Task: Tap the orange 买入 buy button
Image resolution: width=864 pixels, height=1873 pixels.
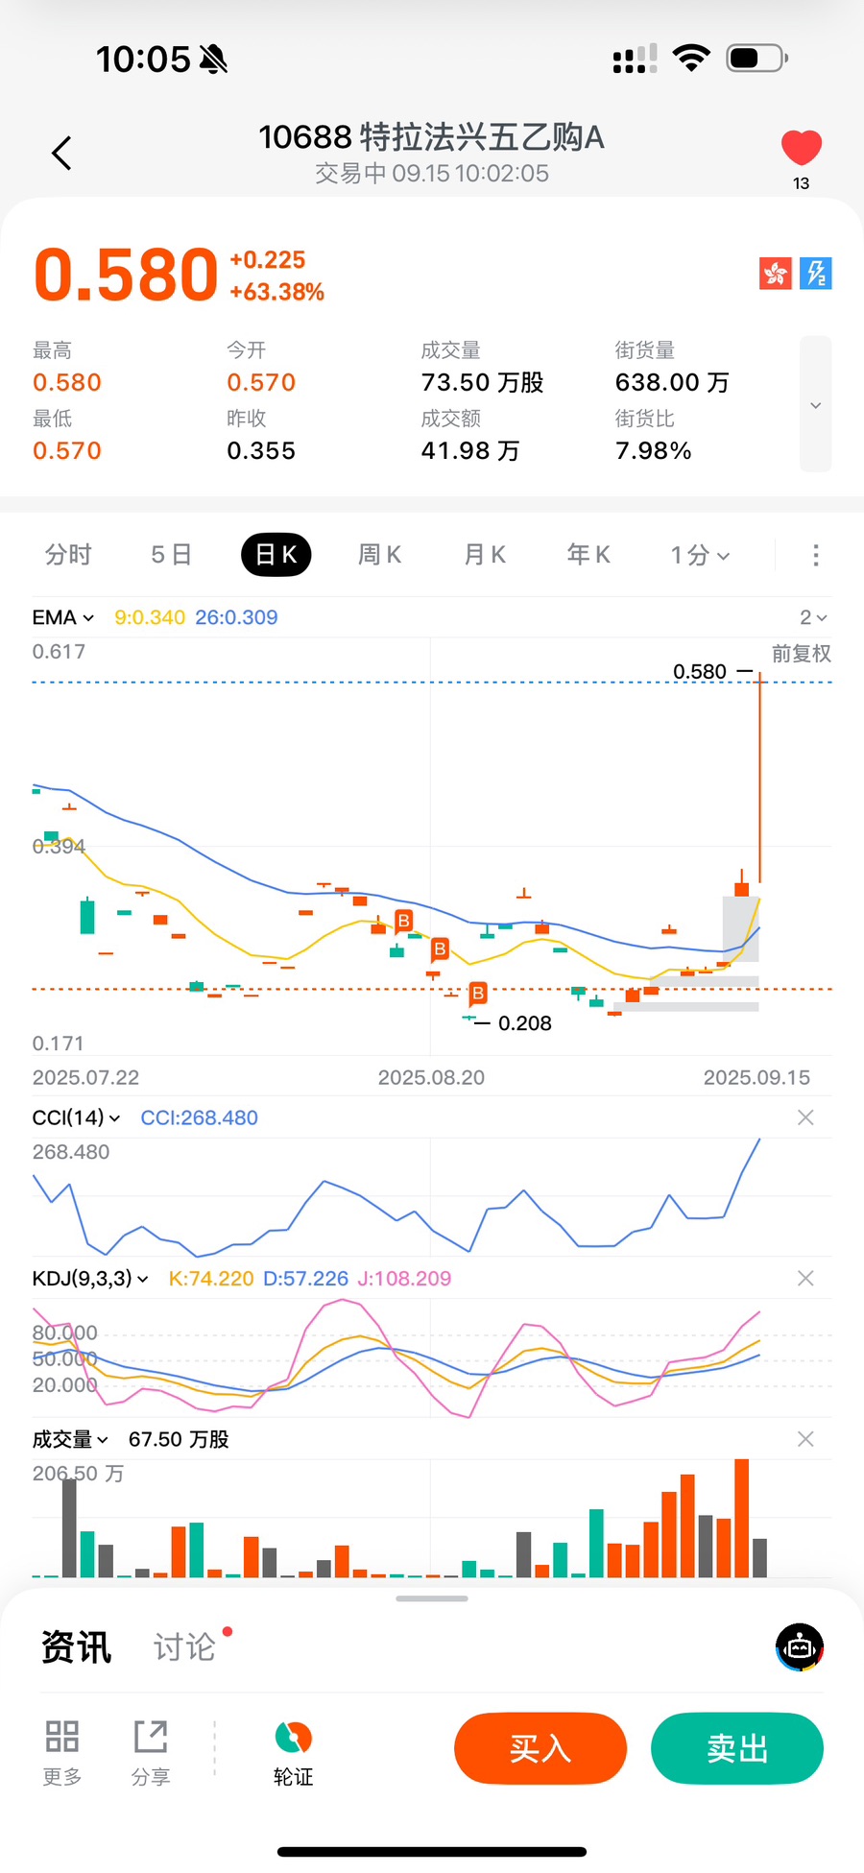Action: pos(540,1748)
